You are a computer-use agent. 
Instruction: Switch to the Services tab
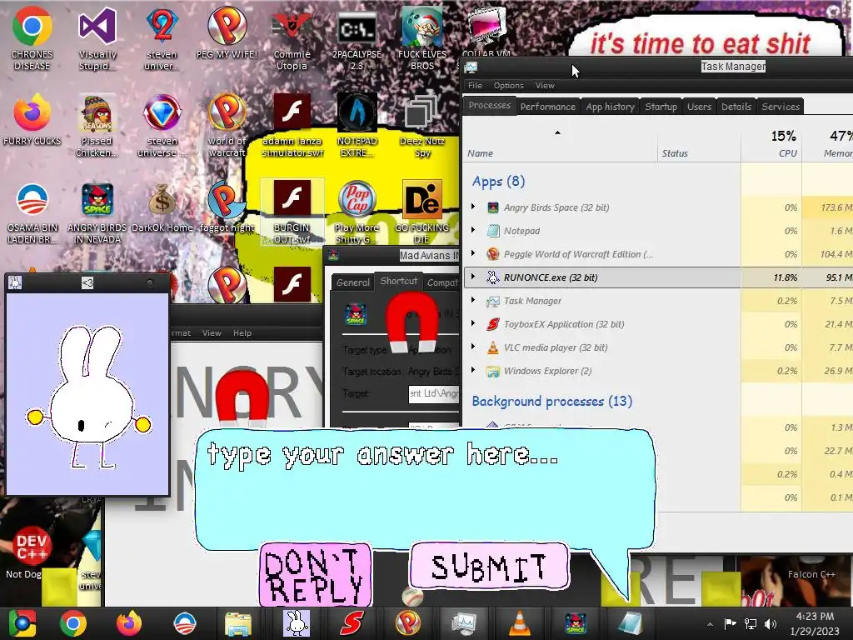click(781, 107)
